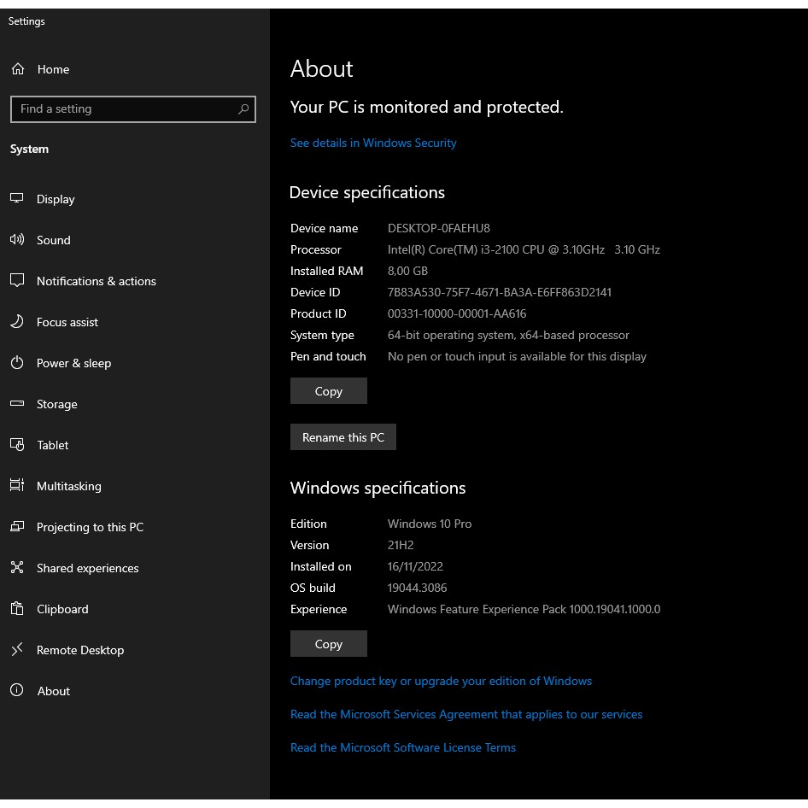Click the System section heading
This screenshot has width=808, height=808.
(29, 149)
